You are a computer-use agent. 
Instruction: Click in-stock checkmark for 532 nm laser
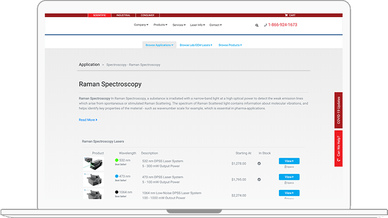259,163
